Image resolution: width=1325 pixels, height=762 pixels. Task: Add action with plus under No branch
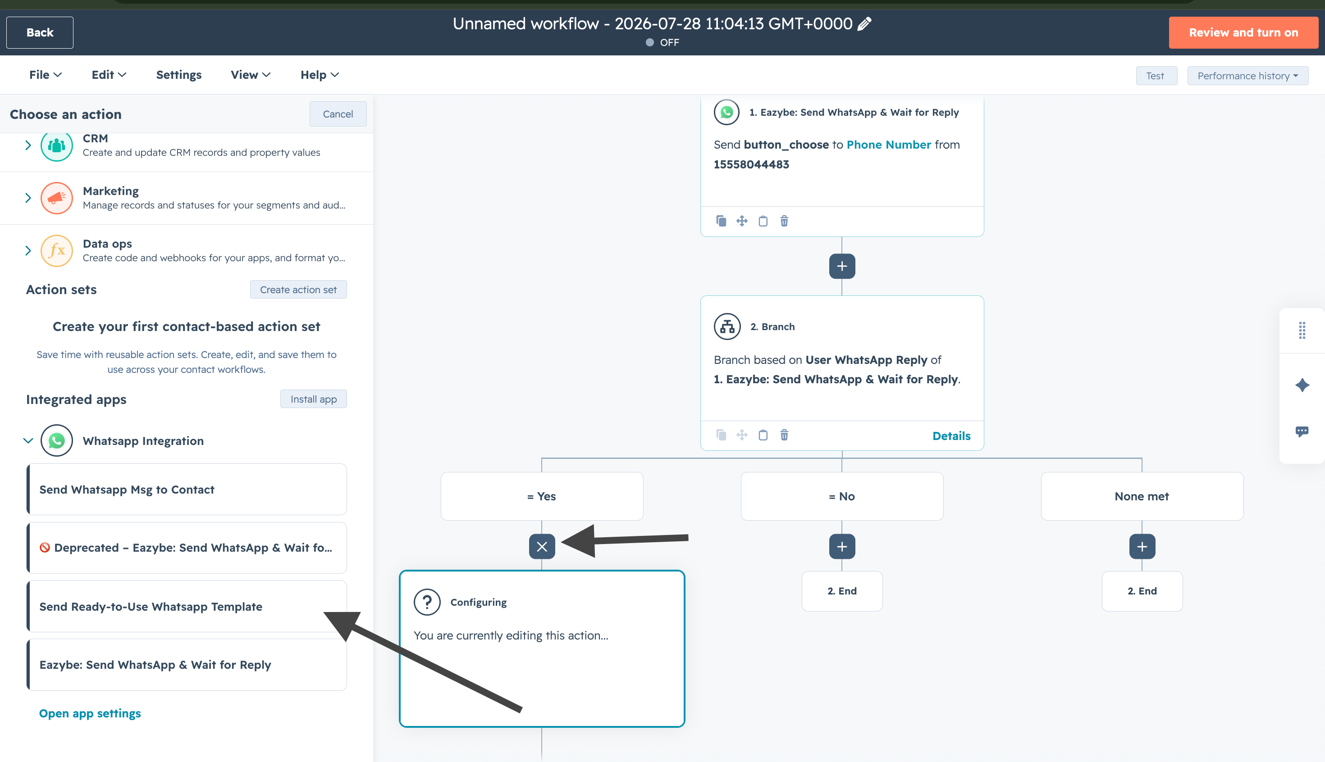coord(841,546)
